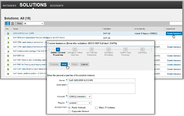Click the status icon for SAP BPM and Operational Process Intelligence

[x=8, y=38]
